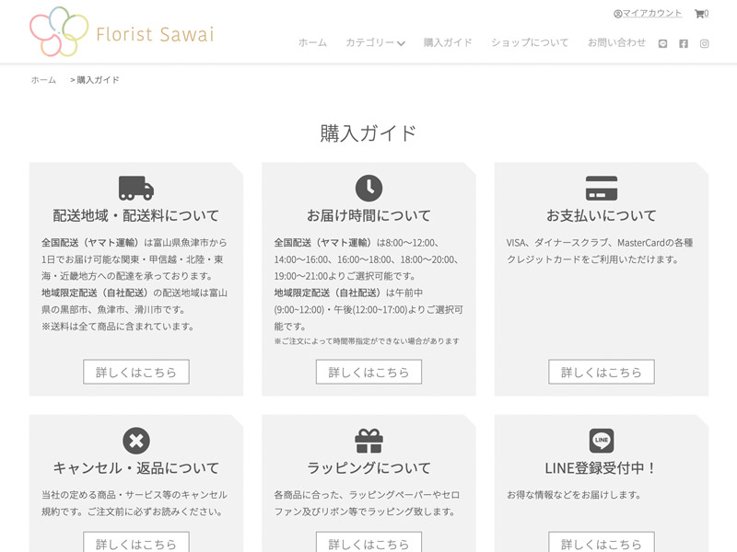The height and width of the screenshot is (552, 737).
Task: Click the gift box wrapping icon
Action: pos(368,441)
